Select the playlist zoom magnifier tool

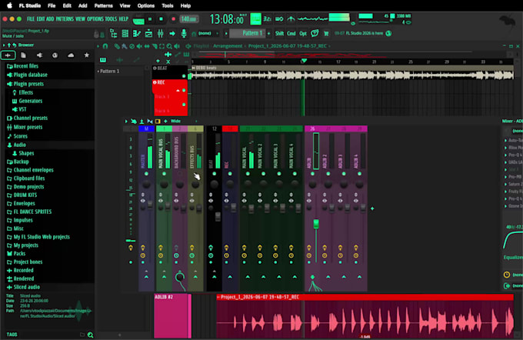[169, 46]
